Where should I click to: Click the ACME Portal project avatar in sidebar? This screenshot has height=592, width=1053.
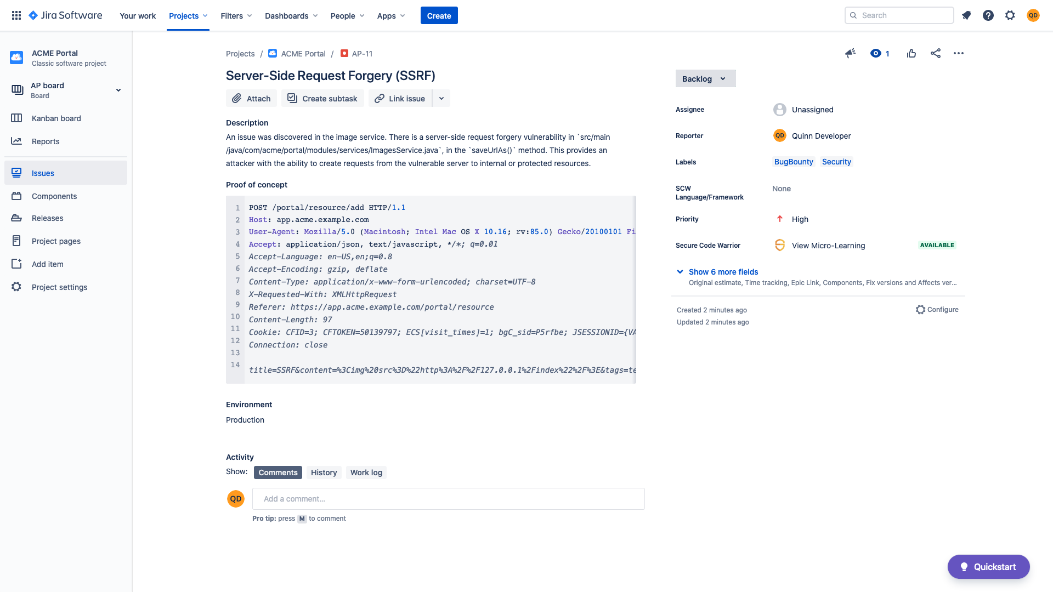click(16, 58)
